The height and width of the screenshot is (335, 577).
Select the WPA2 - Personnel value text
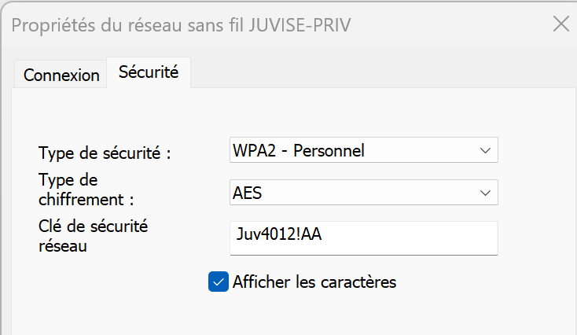point(299,149)
